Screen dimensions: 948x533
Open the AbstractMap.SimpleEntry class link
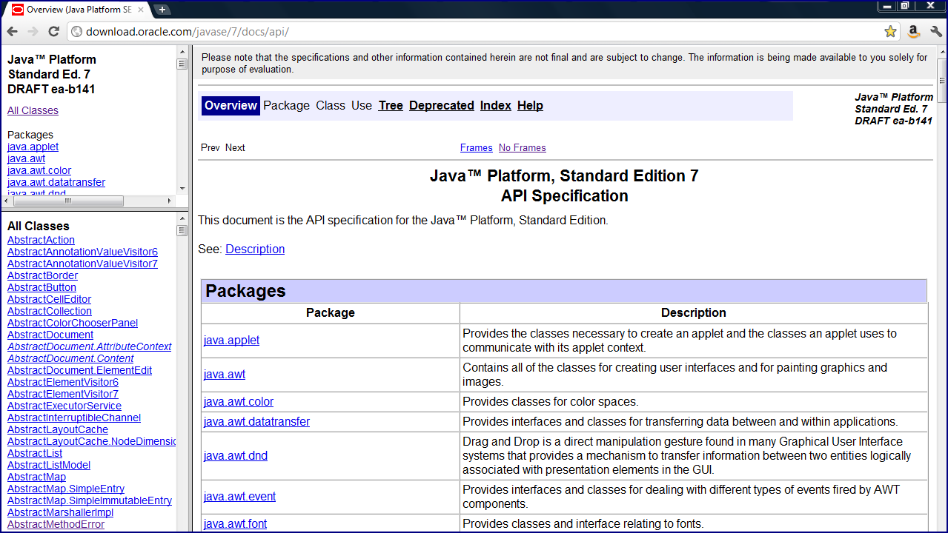click(66, 489)
